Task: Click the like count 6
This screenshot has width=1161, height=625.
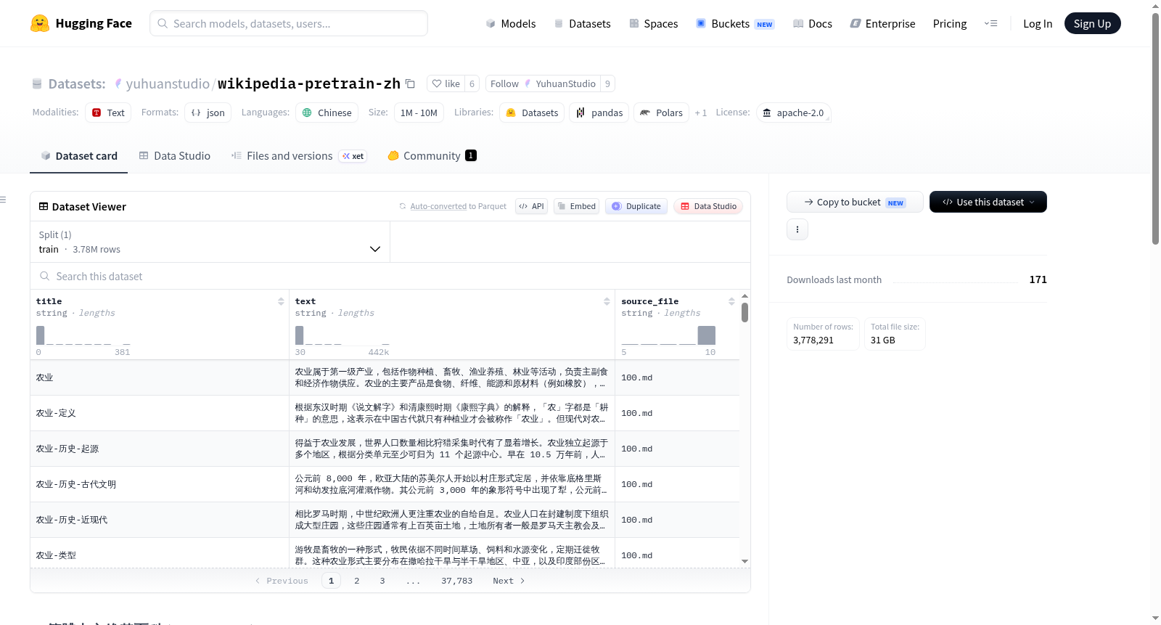Action: [x=472, y=83]
